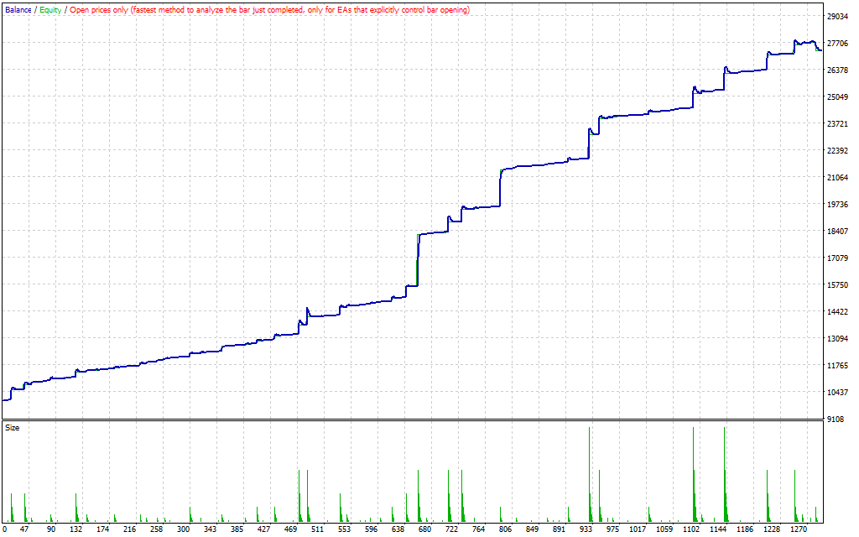Click the Balance legend label

18,10
